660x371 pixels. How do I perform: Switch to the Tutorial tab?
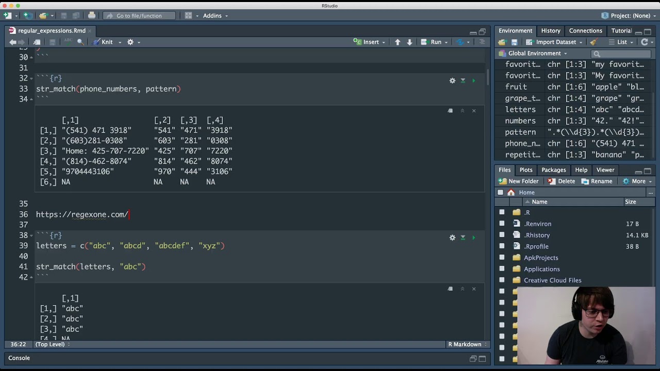[621, 31]
